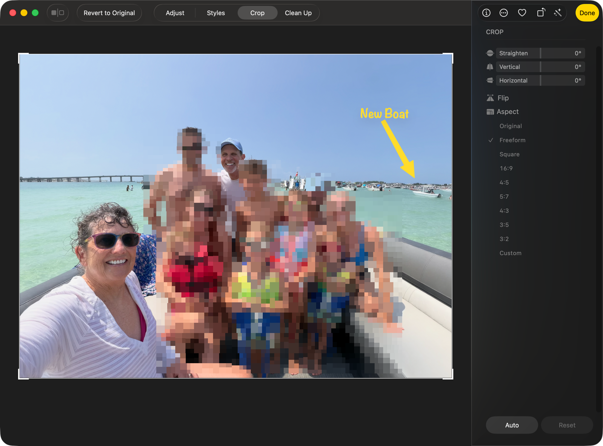Viewport: 603px width, 446px height.
Task: Click the Flip icon
Action: (x=490, y=98)
